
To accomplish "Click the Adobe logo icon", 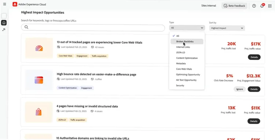I will tap(15, 4).
